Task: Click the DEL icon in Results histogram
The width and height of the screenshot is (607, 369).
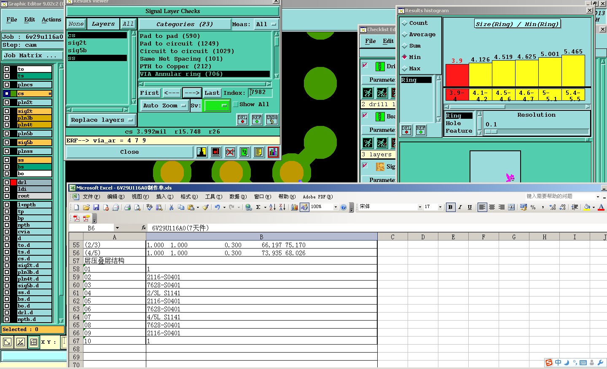Action: point(406,130)
